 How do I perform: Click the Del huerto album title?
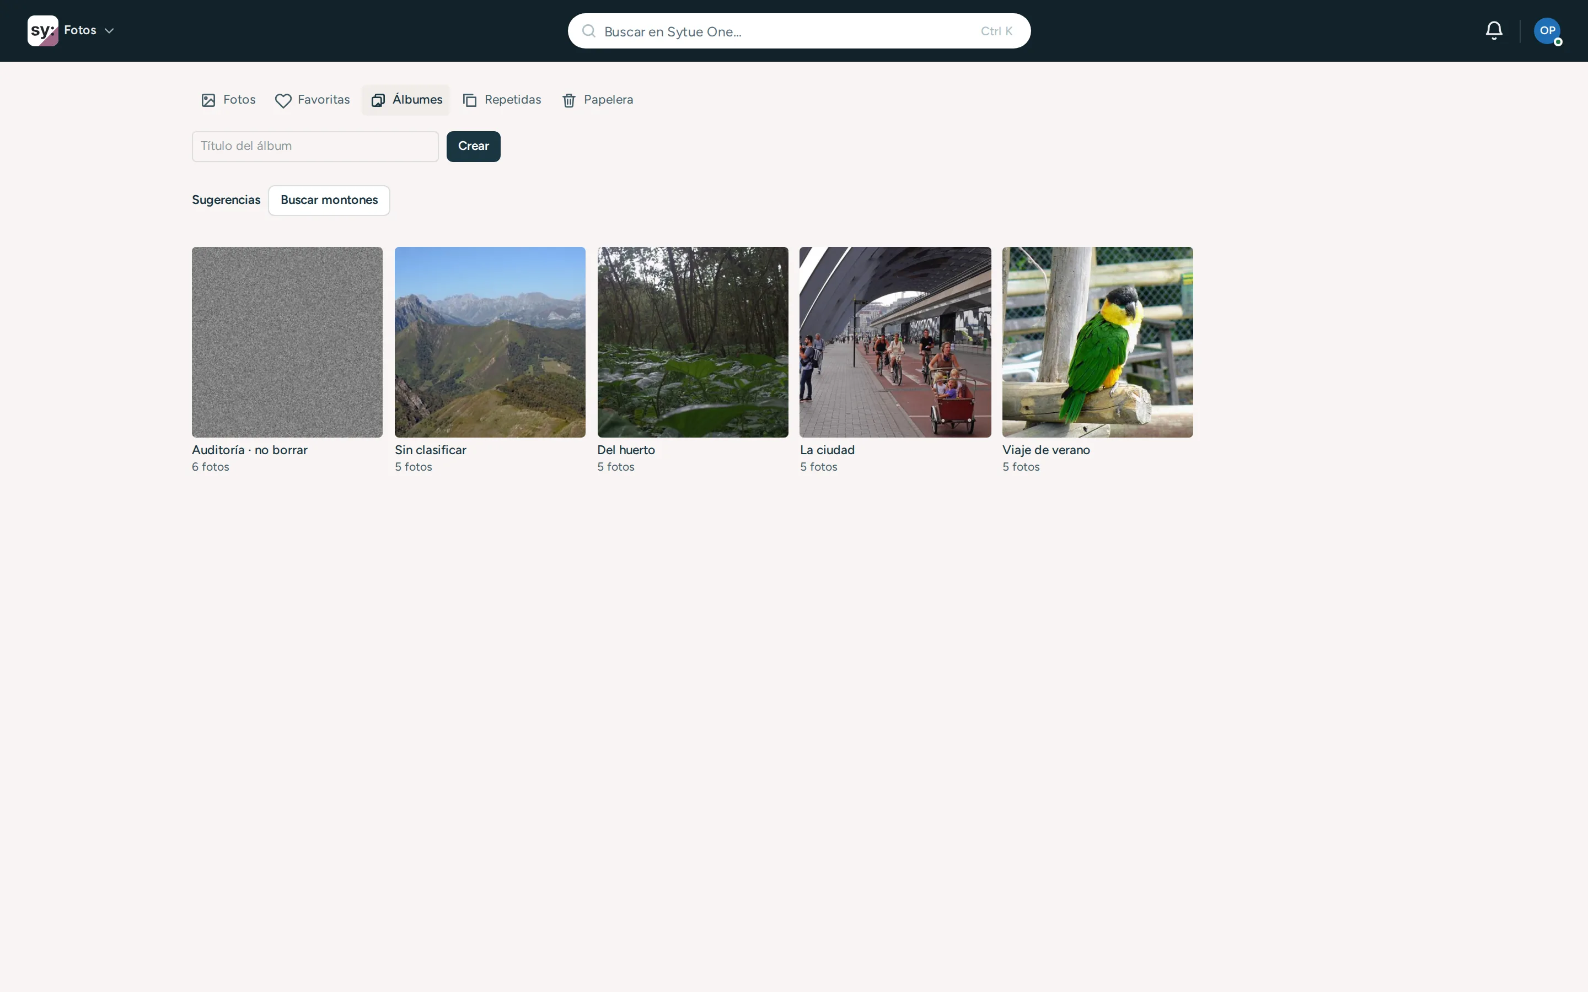coord(626,450)
